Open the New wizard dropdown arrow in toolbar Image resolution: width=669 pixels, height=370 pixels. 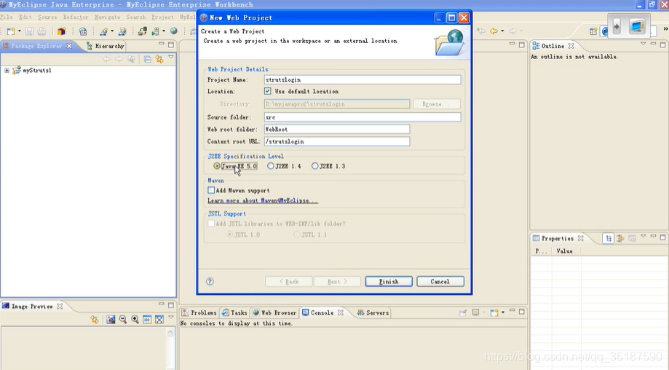click(x=20, y=31)
